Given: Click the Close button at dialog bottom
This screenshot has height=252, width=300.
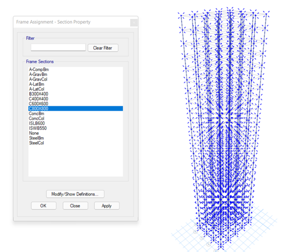Looking at the screenshot, I should point(75,206).
